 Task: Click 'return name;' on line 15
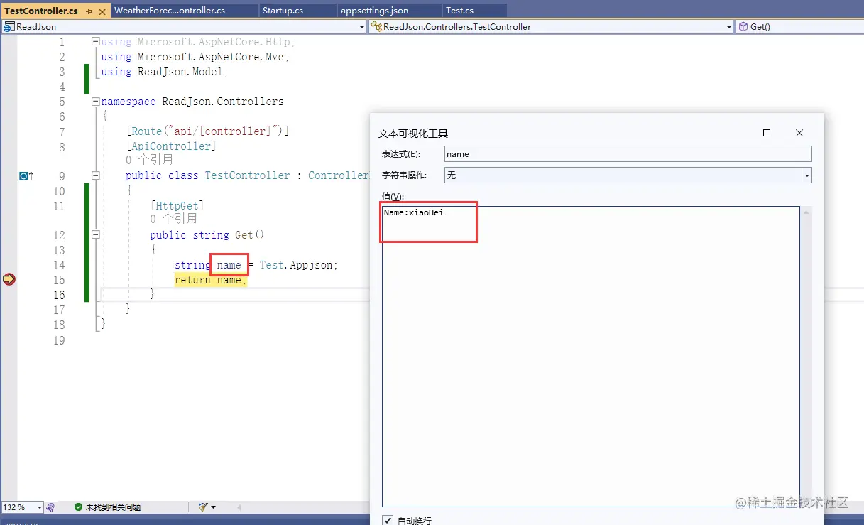point(211,280)
